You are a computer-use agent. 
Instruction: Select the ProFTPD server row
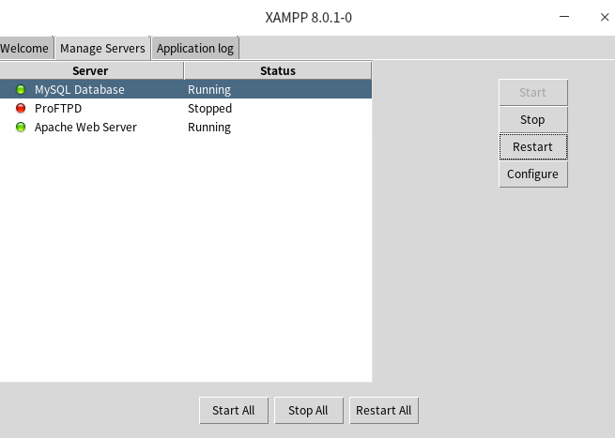pyautogui.click(x=186, y=108)
